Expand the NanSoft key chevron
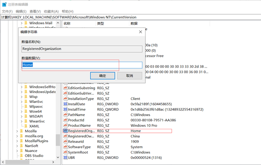 (x=17, y=146)
